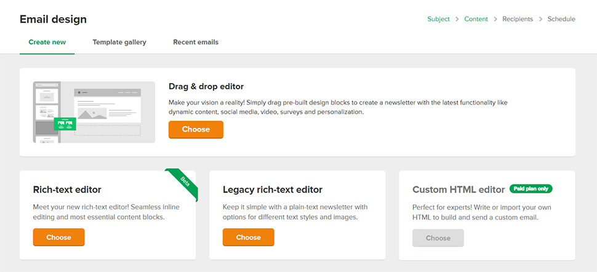
Task: Choose the Drag & drop editor
Action: (x=196, y=129)
